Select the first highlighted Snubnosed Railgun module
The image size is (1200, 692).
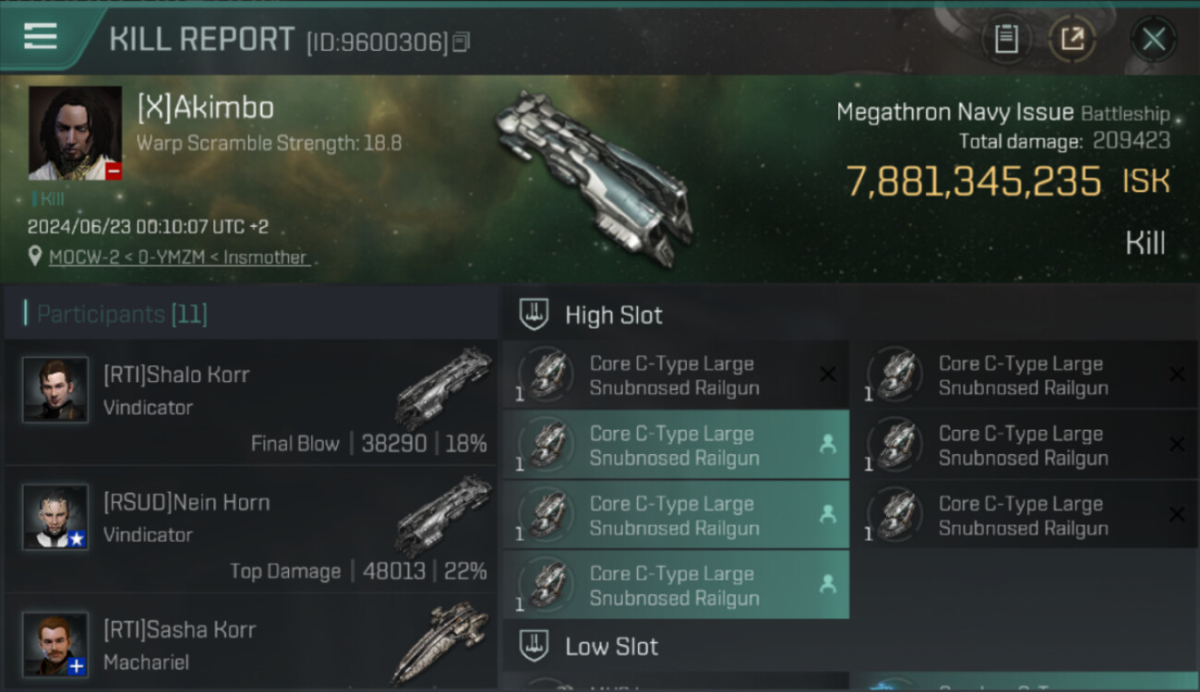(676, 445)
